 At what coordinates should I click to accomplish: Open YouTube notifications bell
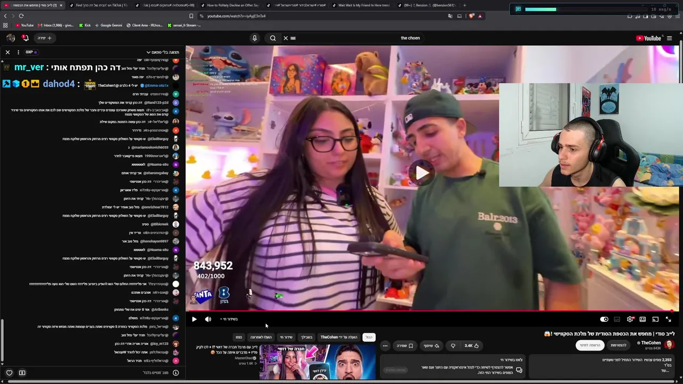point(25,38)
